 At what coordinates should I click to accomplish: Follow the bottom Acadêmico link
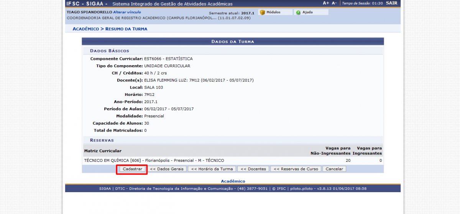233,181
